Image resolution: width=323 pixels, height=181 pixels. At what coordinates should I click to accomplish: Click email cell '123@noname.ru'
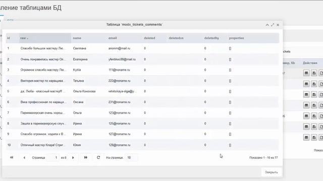click(120, 113)
